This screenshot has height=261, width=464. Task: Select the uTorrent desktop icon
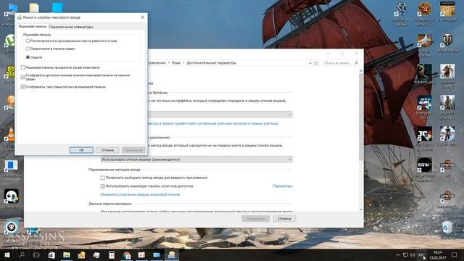tap(9, 43)
